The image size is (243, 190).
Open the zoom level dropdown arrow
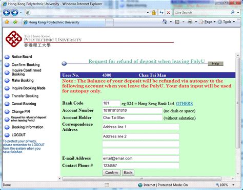tap(233, 185)
